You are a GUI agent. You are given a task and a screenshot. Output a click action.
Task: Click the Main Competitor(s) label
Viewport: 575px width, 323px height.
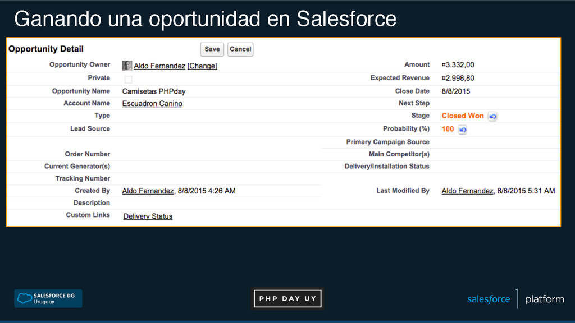tap(399, 154)
